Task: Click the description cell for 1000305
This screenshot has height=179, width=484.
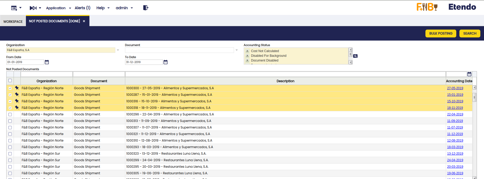Action: [x=285, y=173]
